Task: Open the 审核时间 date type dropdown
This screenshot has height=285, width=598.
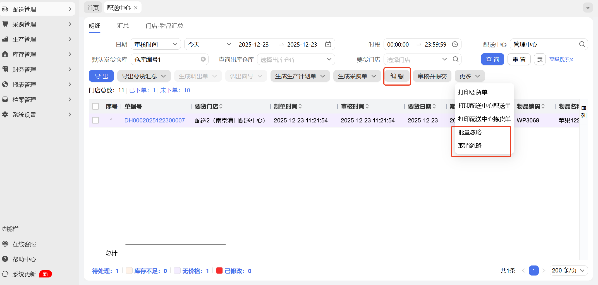Action: (x=156, y=44)
